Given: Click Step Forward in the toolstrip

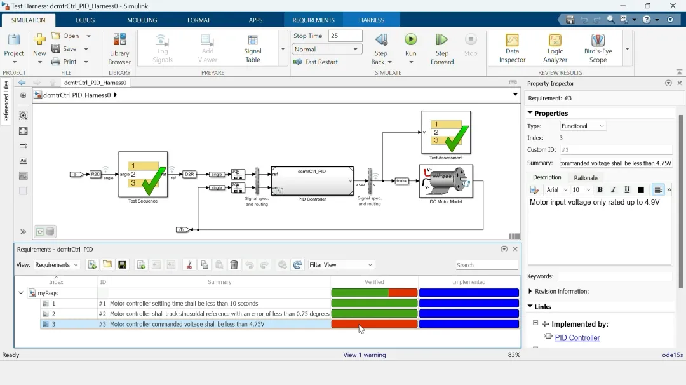Looking at the screenshot, I should (x=442, y=48).
